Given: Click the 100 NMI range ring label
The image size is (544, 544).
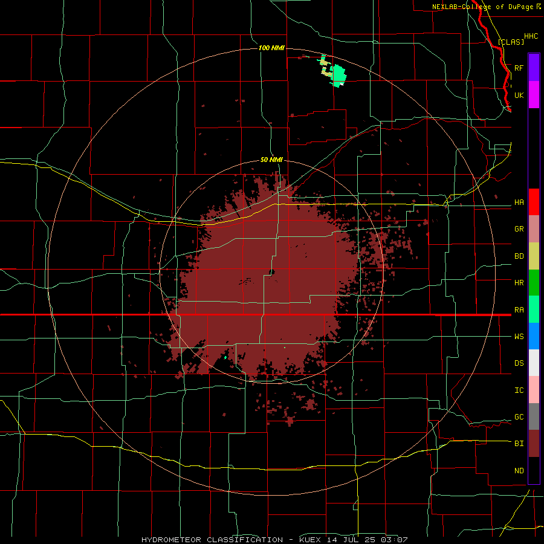Looking at the screenshot, I should [x=271, y=48].
